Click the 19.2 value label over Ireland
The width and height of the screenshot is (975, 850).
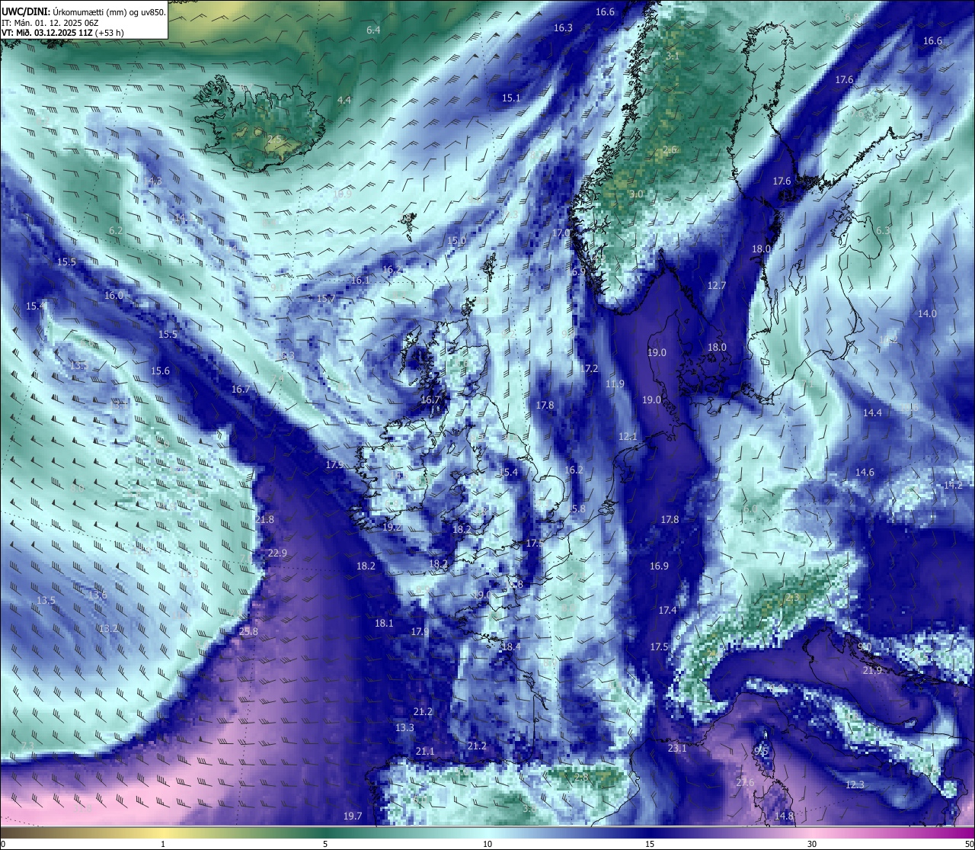pyautogui.click(x=392, y=527)
